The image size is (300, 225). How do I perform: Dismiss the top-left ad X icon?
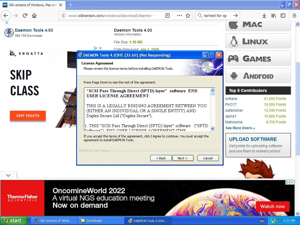pyautogui.click(x=7, y=23)
